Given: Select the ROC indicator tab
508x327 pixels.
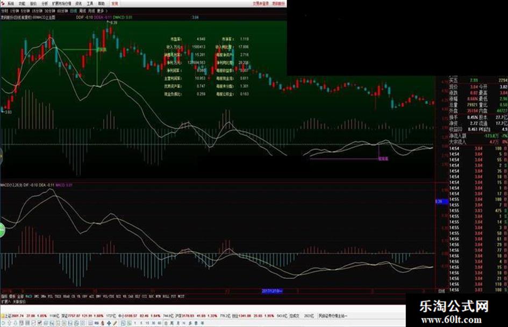Looking at the screenshot, I should click(x=151, y=296).
